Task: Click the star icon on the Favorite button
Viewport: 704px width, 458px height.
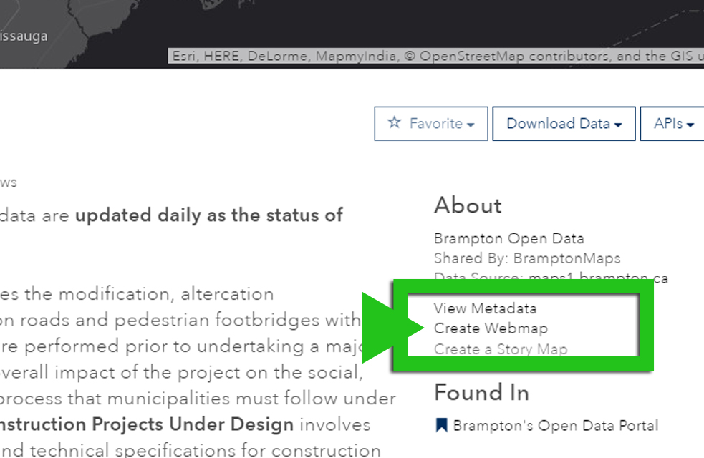Action: pos(394,123)
